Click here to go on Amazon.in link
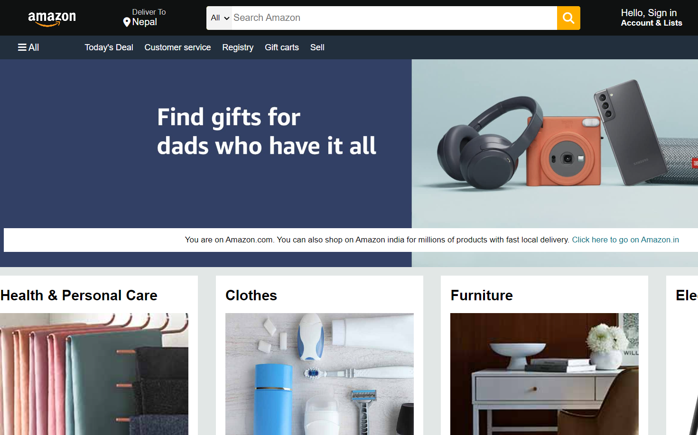Viewport: 698px width, 435px height. coord(625,240)
